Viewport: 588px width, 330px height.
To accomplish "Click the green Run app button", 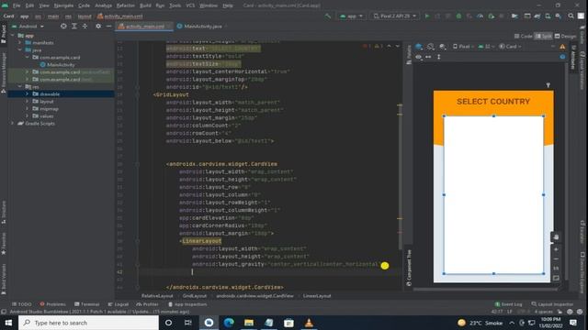I will 426,16.
